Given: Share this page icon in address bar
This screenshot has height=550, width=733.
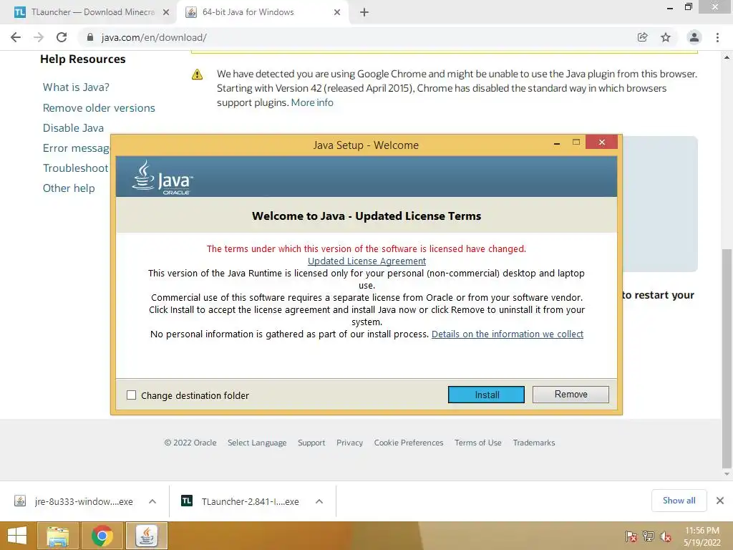Looking at the screenshot, I should click(642, 37).
